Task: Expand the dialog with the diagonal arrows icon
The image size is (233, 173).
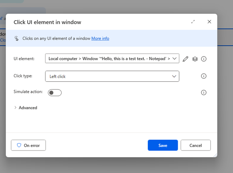Action: click(193, 22)
